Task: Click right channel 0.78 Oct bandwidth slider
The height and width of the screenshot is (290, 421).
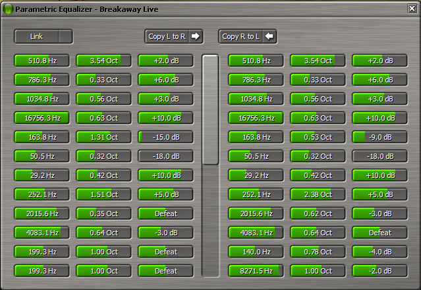Action: pyautogui.click(x=318, y=252)
